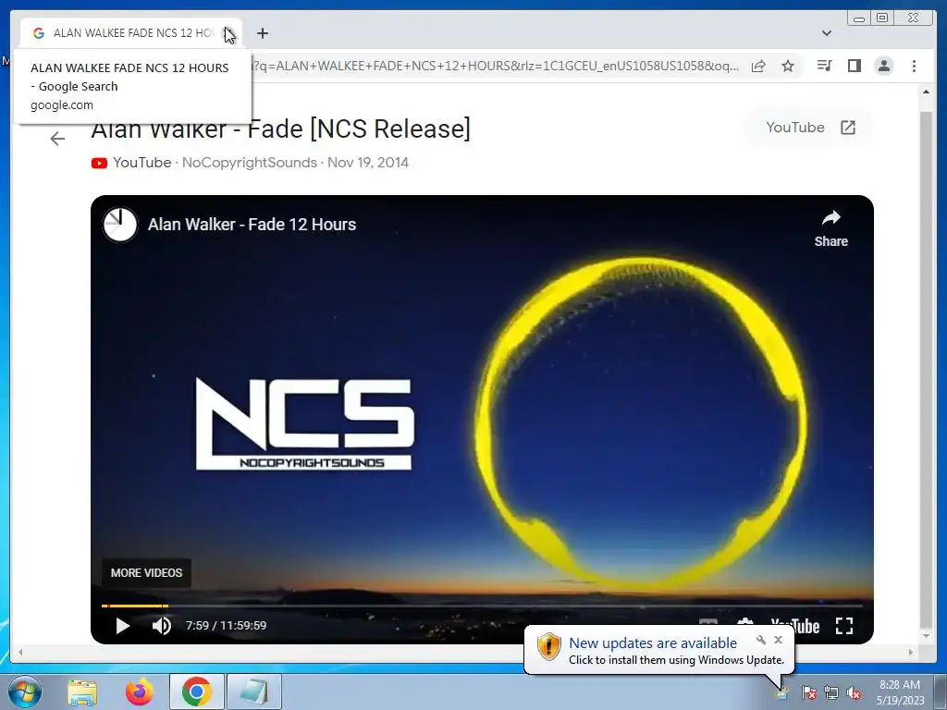Click the Alan Walker - Fade 12 Hours title

tap(252, 225)
